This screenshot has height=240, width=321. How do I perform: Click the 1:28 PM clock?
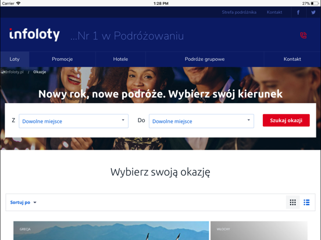161,3
